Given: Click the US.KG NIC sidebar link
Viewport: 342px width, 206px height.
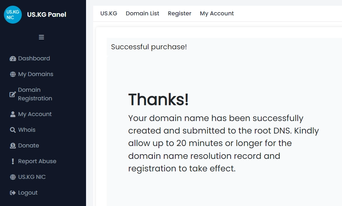Looking at the screenshot, I should (32, 177).
